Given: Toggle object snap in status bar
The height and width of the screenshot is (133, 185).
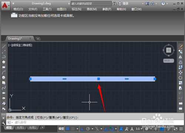Looking at the screenshot, I should tap(112, 129).
